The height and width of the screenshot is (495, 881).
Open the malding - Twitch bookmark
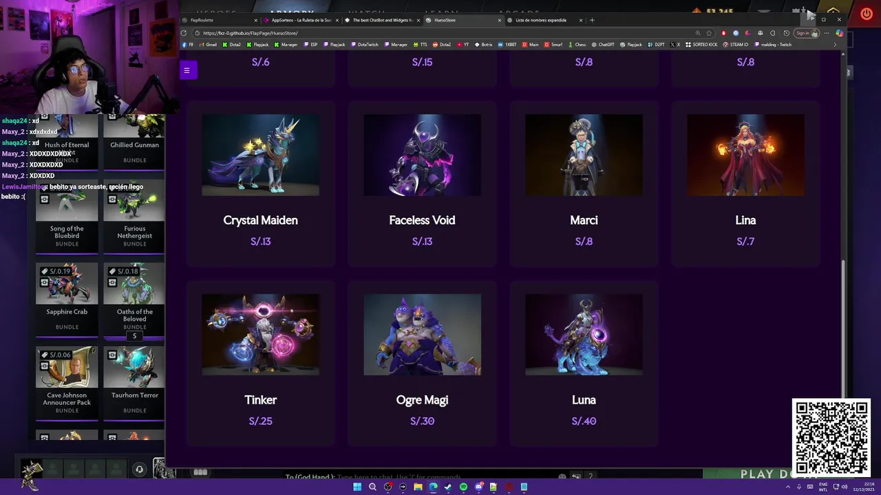[x=773, y=45]
